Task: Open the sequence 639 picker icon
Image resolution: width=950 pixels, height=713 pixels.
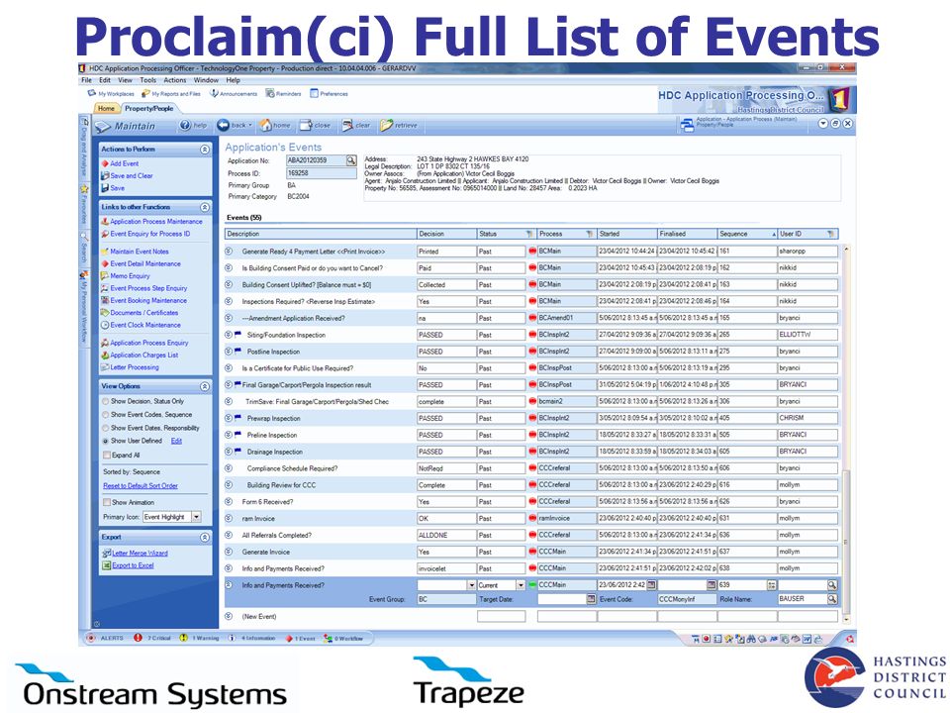Action: click(771, 585)
